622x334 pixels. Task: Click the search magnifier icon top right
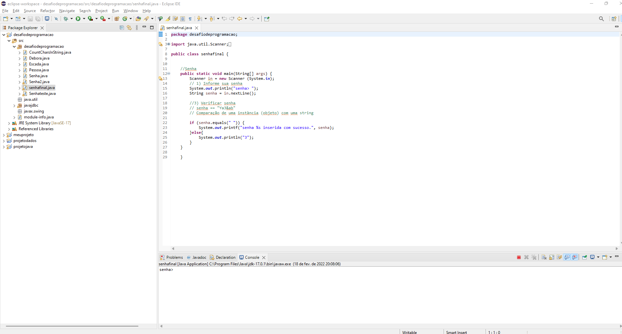click(x=601, y=19)
